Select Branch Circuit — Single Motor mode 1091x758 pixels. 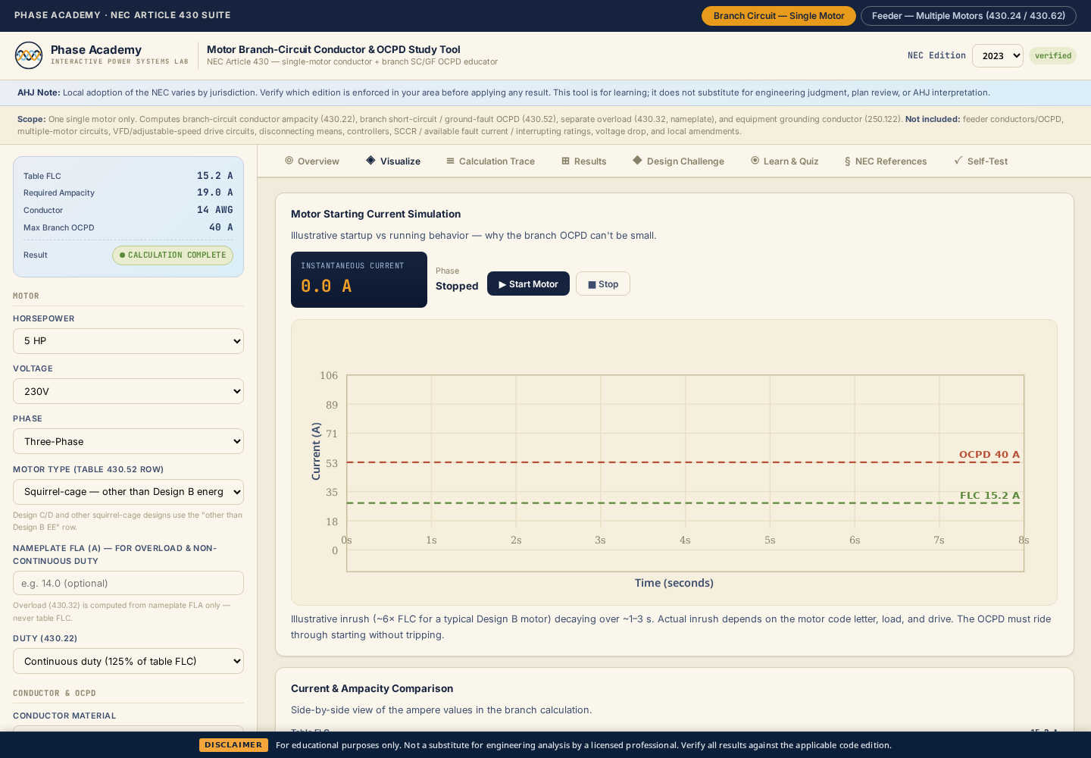[x=779, y=16]
